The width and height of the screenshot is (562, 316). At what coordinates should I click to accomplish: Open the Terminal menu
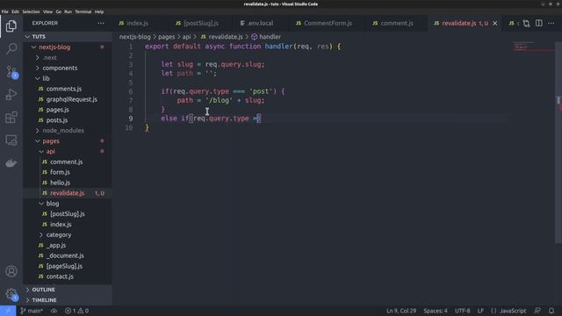(83, 11)
